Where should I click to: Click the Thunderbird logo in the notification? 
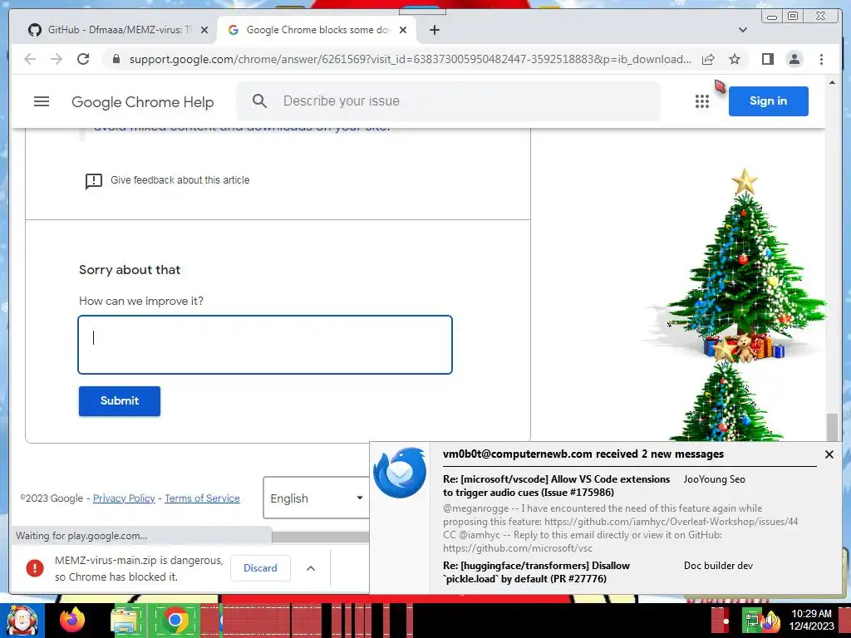[400, 473]
